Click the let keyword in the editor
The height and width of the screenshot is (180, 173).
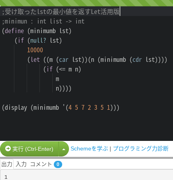click(35, 59)
